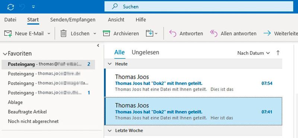The height and width of the screenshot is (138, 298).
Task: Click the Neue E-Mail envelope icon
Action: click(x=8, y=34)
